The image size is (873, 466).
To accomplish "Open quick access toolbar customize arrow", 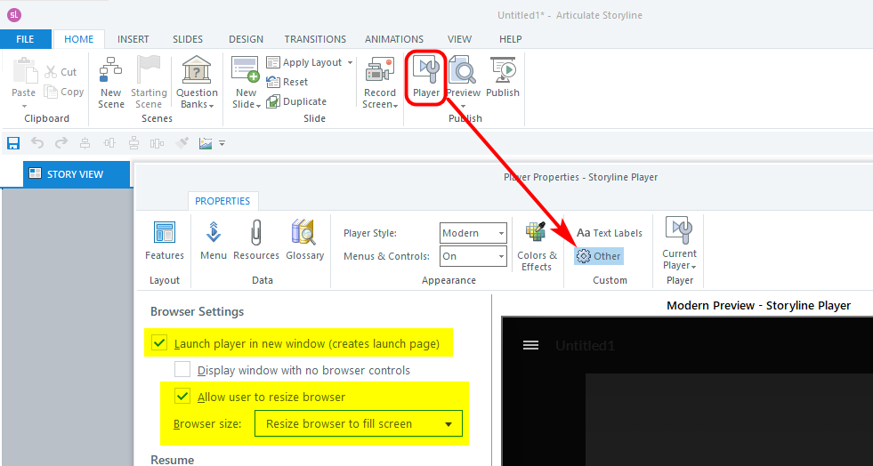I will click(222, 143).
